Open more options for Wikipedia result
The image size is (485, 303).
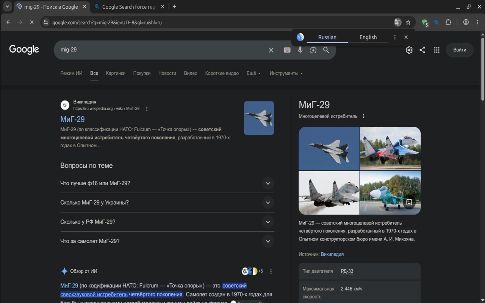click(x=147, y=109)
